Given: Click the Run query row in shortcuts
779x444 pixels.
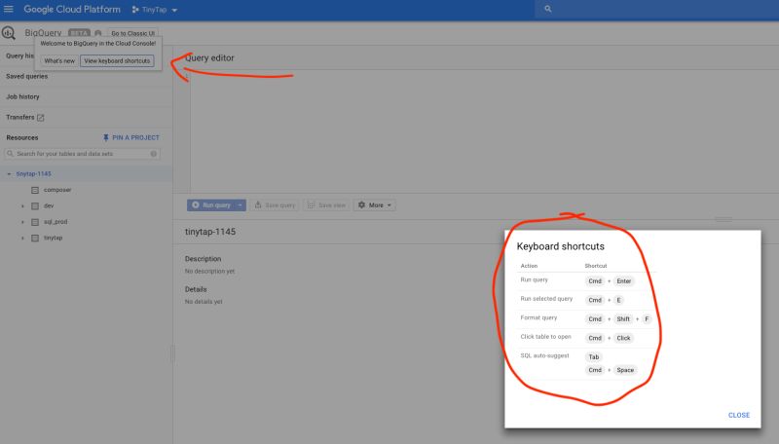Looking at the screenshot, I should pyautogui.click(x=586, y=281).
